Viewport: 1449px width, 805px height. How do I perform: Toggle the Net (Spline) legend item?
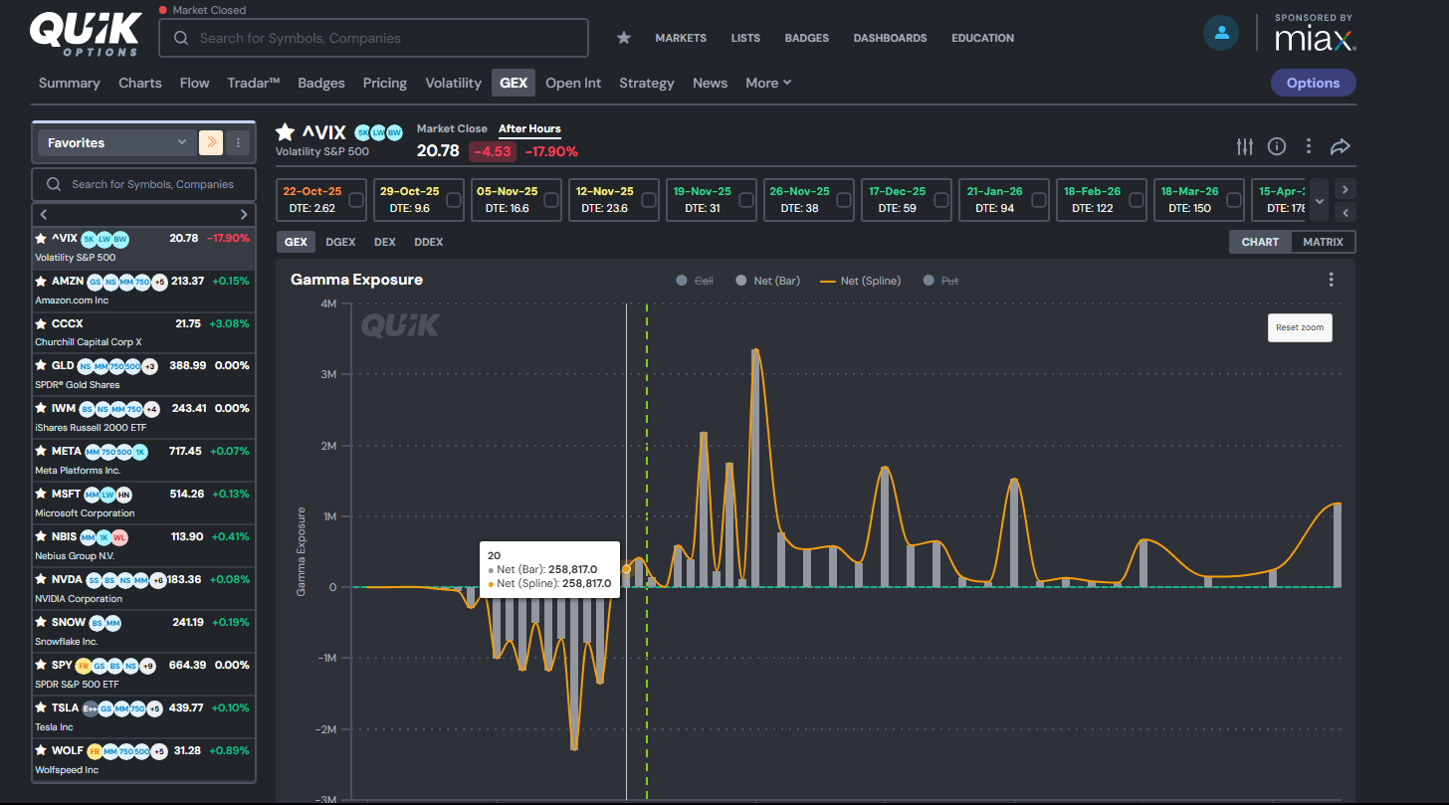[x=860, y=281]
